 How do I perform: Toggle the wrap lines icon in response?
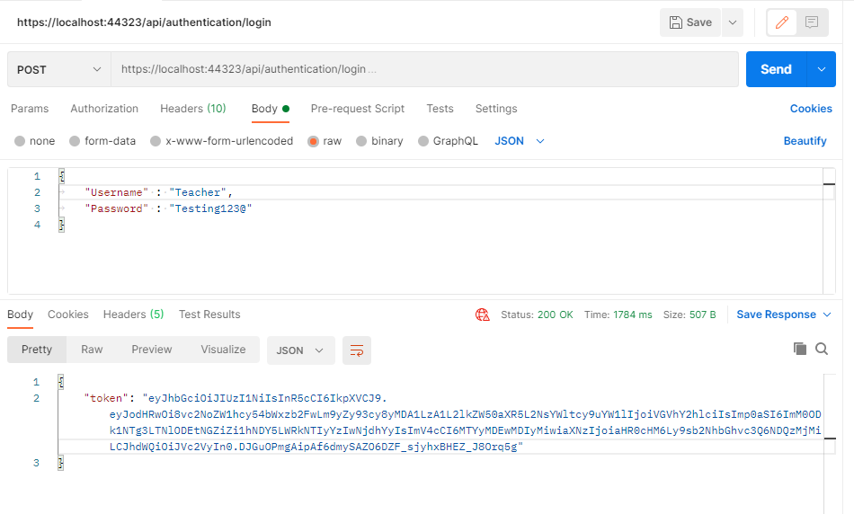pos(357,350)
